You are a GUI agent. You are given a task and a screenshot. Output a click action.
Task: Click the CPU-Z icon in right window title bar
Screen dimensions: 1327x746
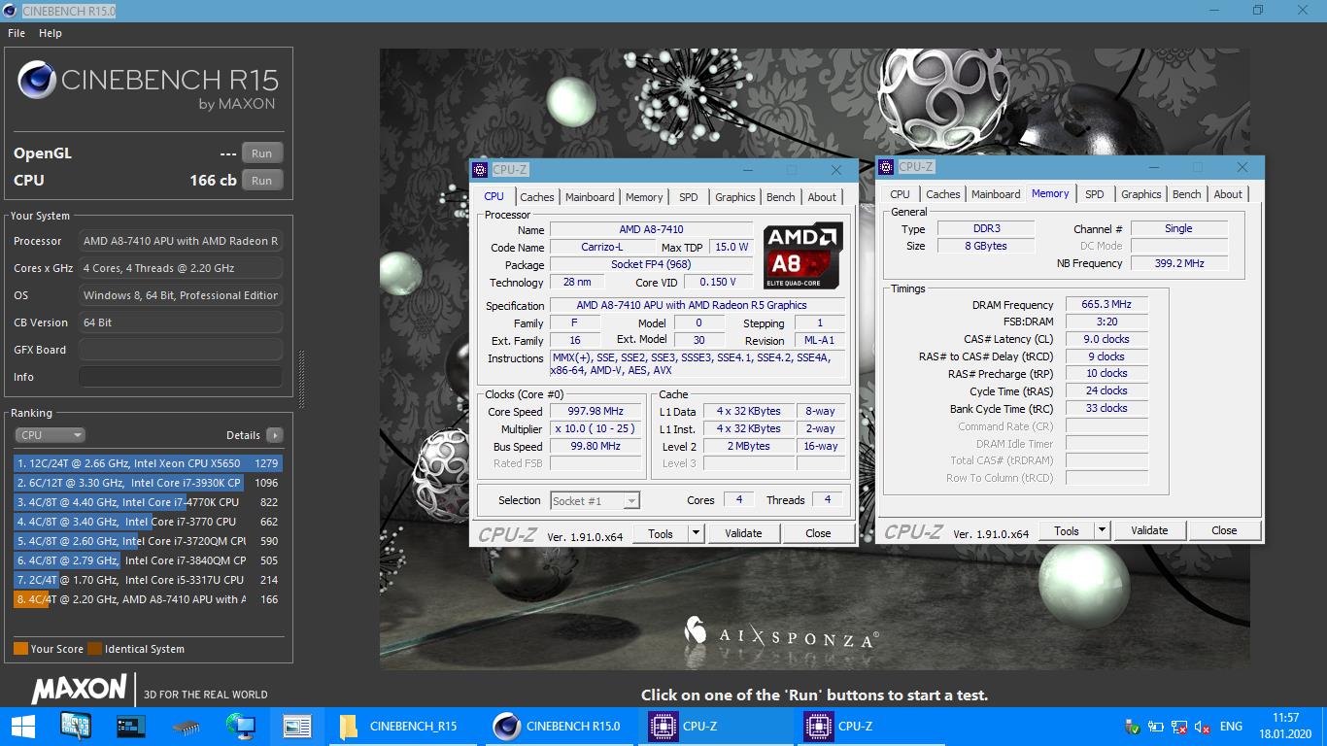point(886,167)
